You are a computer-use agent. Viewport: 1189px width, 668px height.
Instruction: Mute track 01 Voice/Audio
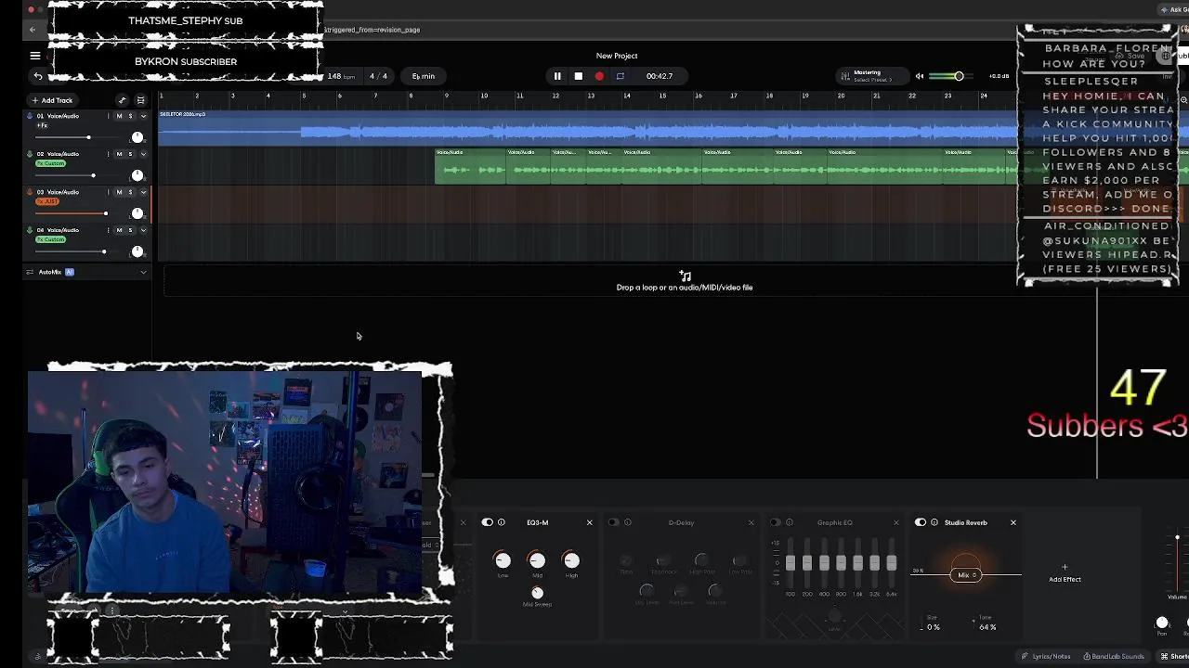[119, 116]
